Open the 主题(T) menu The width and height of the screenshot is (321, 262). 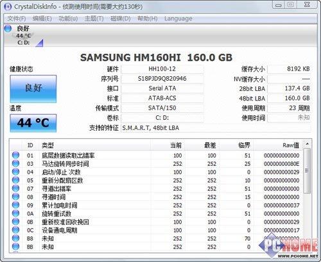(x=94, y=19)
